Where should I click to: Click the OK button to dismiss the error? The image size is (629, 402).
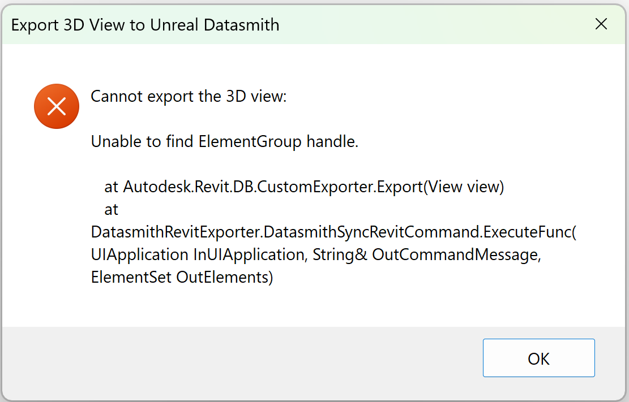(538, 358)
